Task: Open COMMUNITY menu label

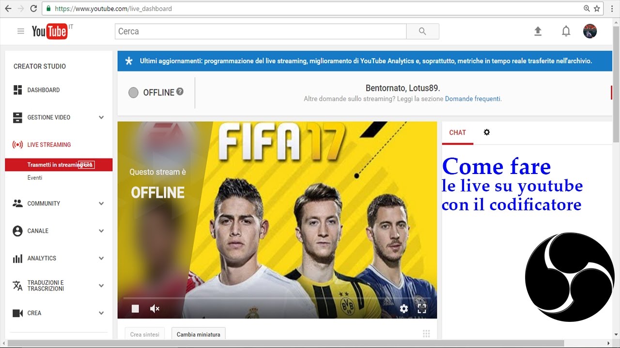Action: pyautogui.click(x=44, y=203)
